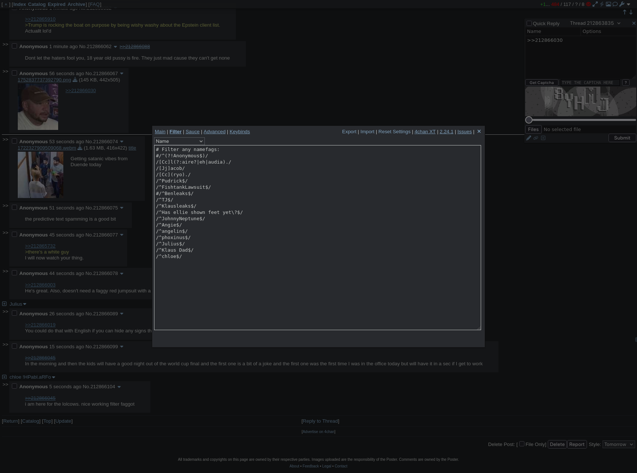
Task: Jump to page top with up arrow
Action: (x=624, y=12)
